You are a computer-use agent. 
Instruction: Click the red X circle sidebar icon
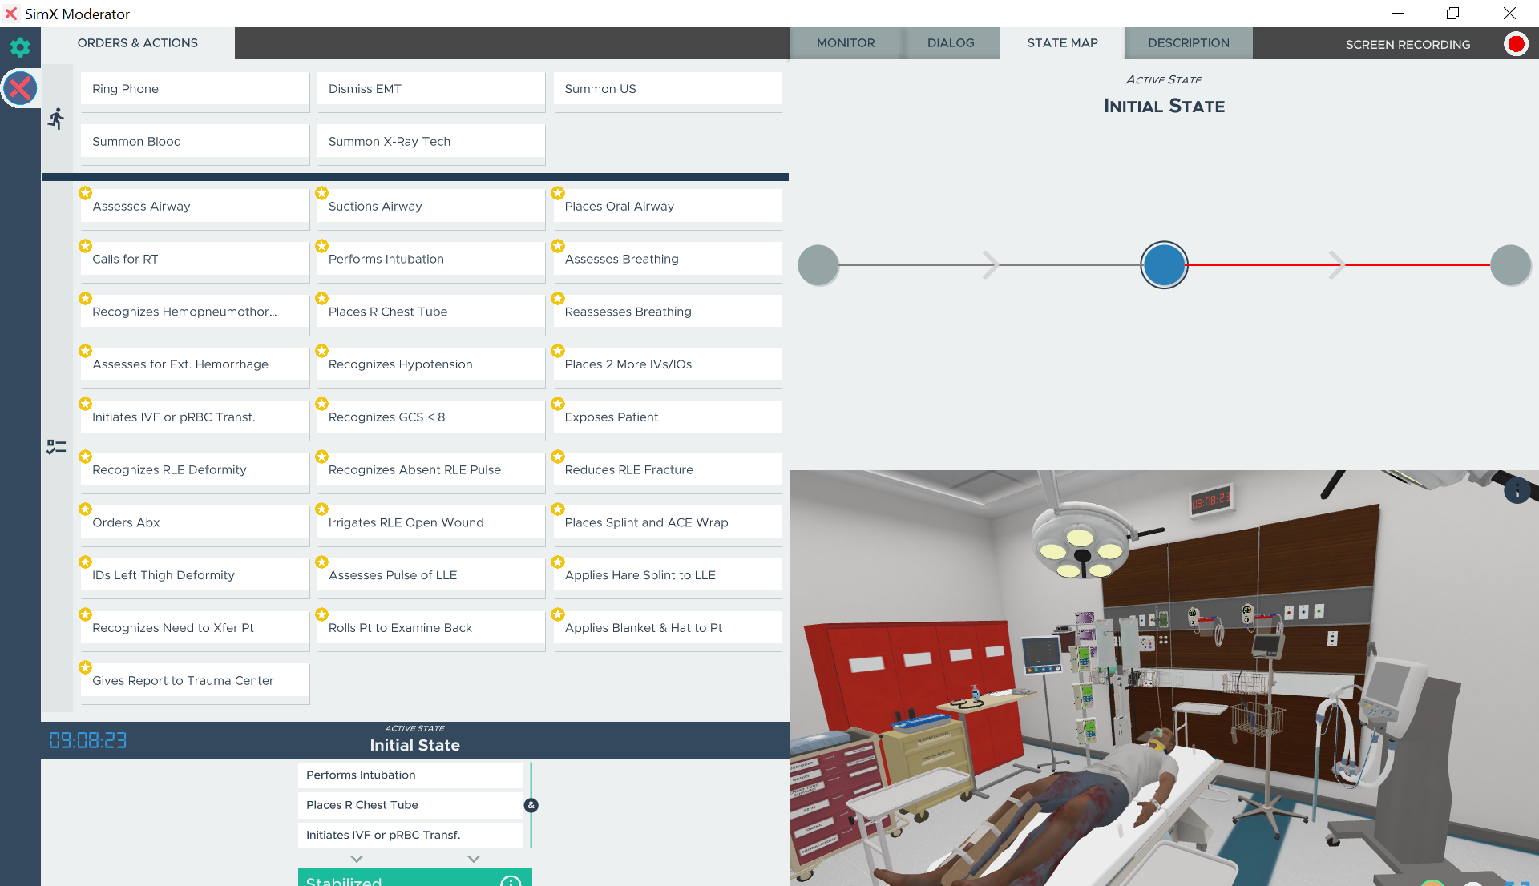tap(20, 88)
